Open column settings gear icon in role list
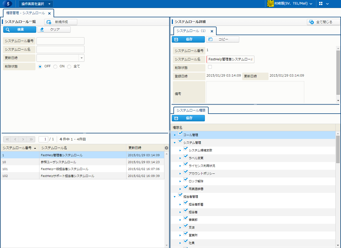The image size is (341, 248). (x=167, y=148)
